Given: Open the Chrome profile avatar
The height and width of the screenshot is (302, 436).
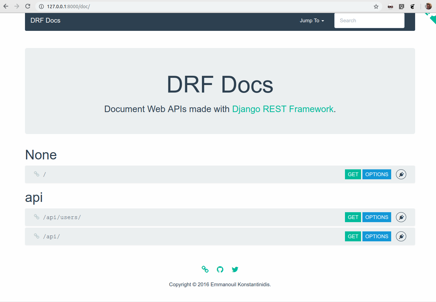Looking at the screenshot, I should coord(428,6).
